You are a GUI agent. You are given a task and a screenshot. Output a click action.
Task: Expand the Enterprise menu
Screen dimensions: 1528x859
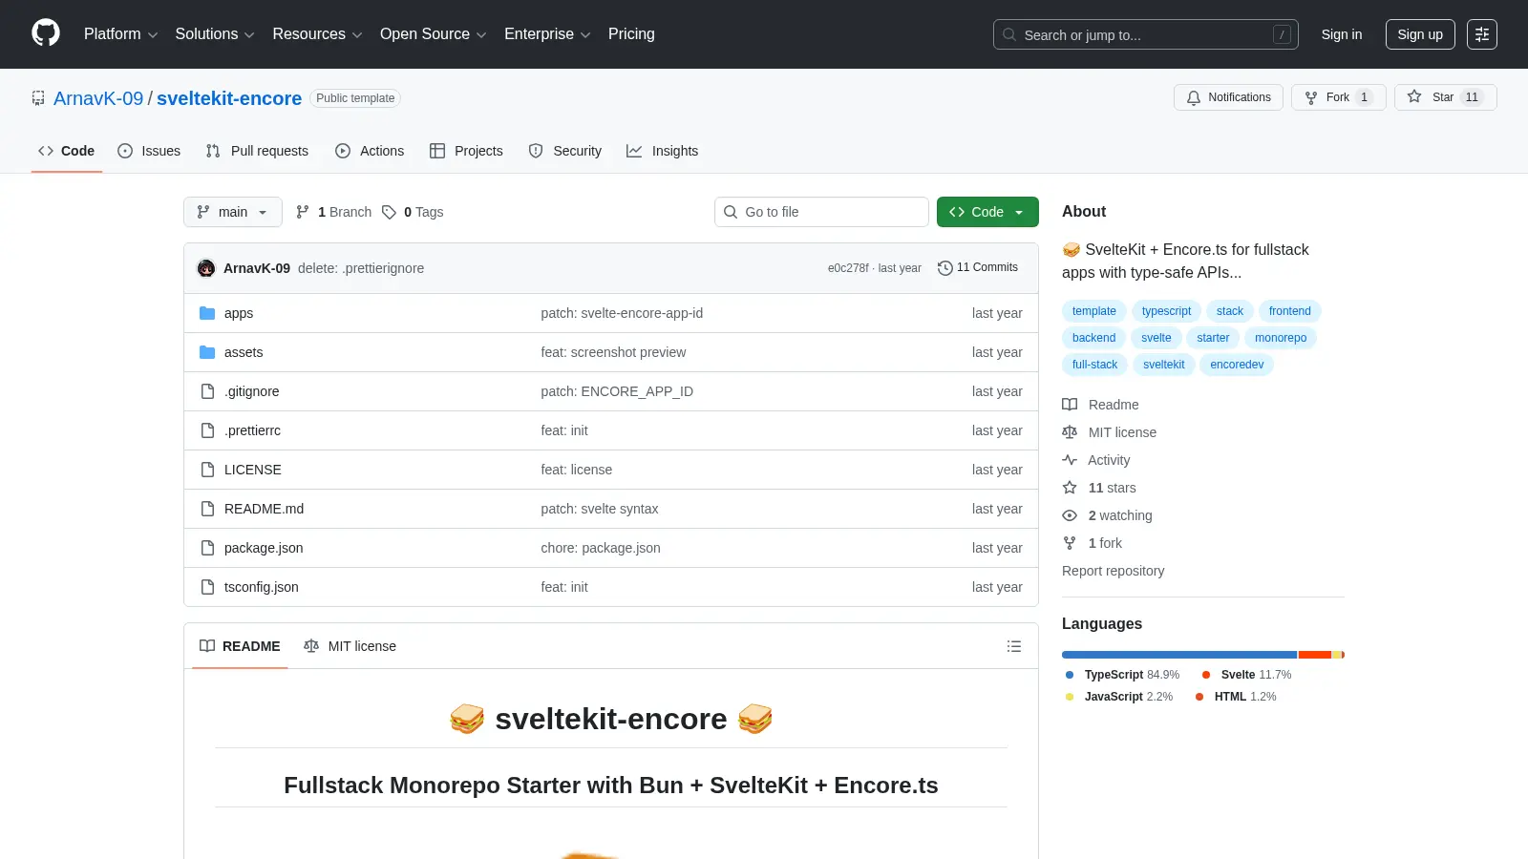point(547,34)
